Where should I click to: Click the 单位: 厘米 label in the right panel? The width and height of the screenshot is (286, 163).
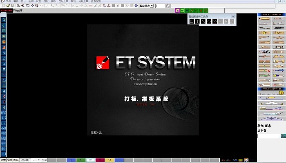pos(264,126)
